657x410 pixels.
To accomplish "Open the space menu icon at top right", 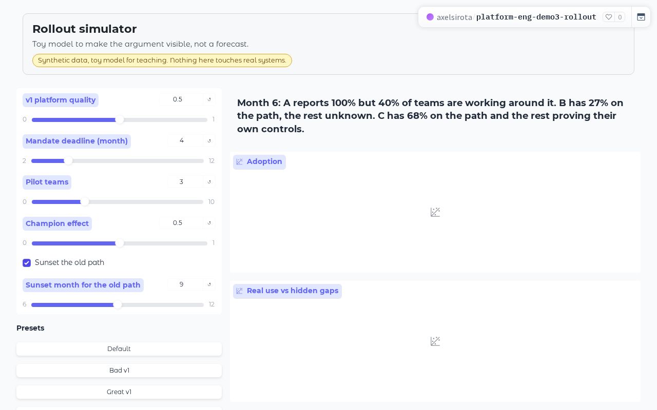I will (641, 17).
